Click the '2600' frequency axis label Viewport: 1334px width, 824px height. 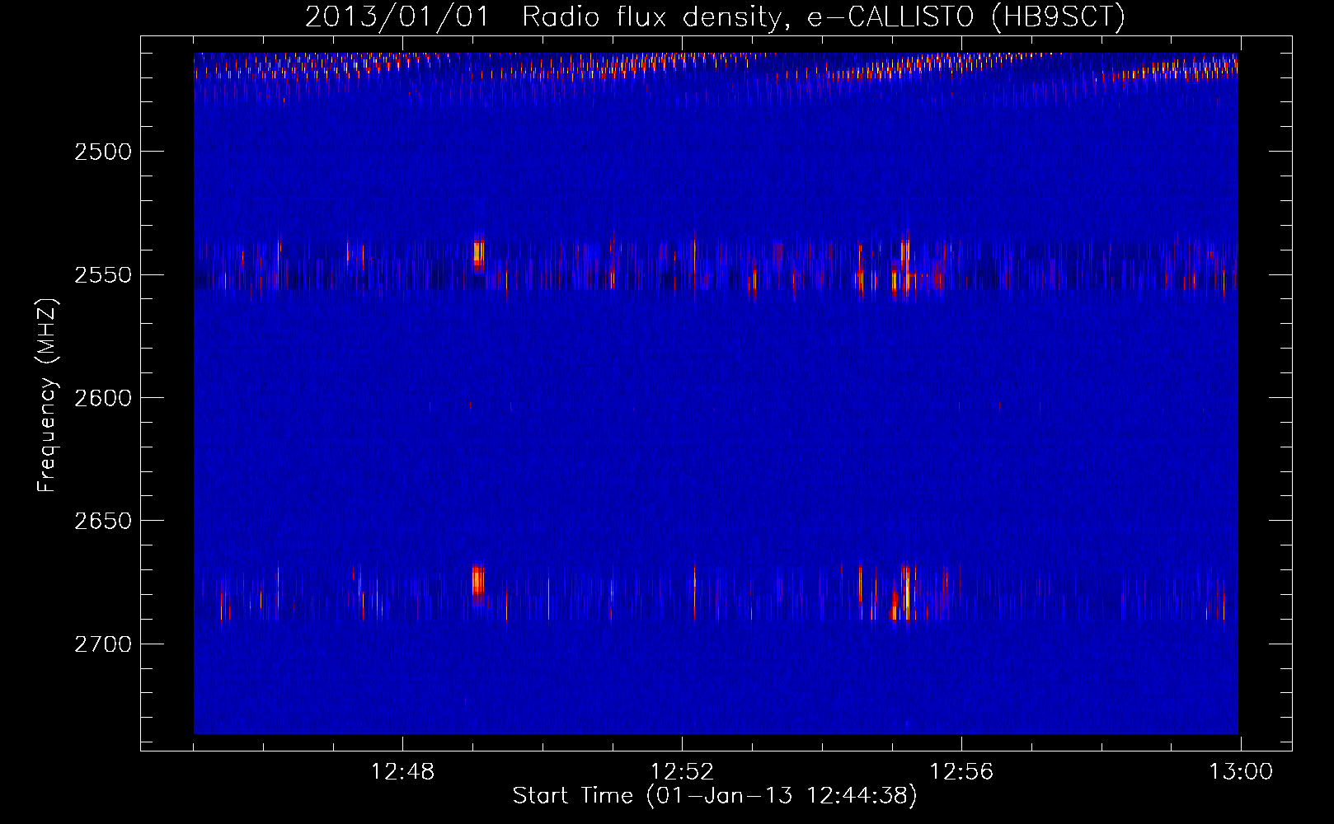tap(103, 398)
